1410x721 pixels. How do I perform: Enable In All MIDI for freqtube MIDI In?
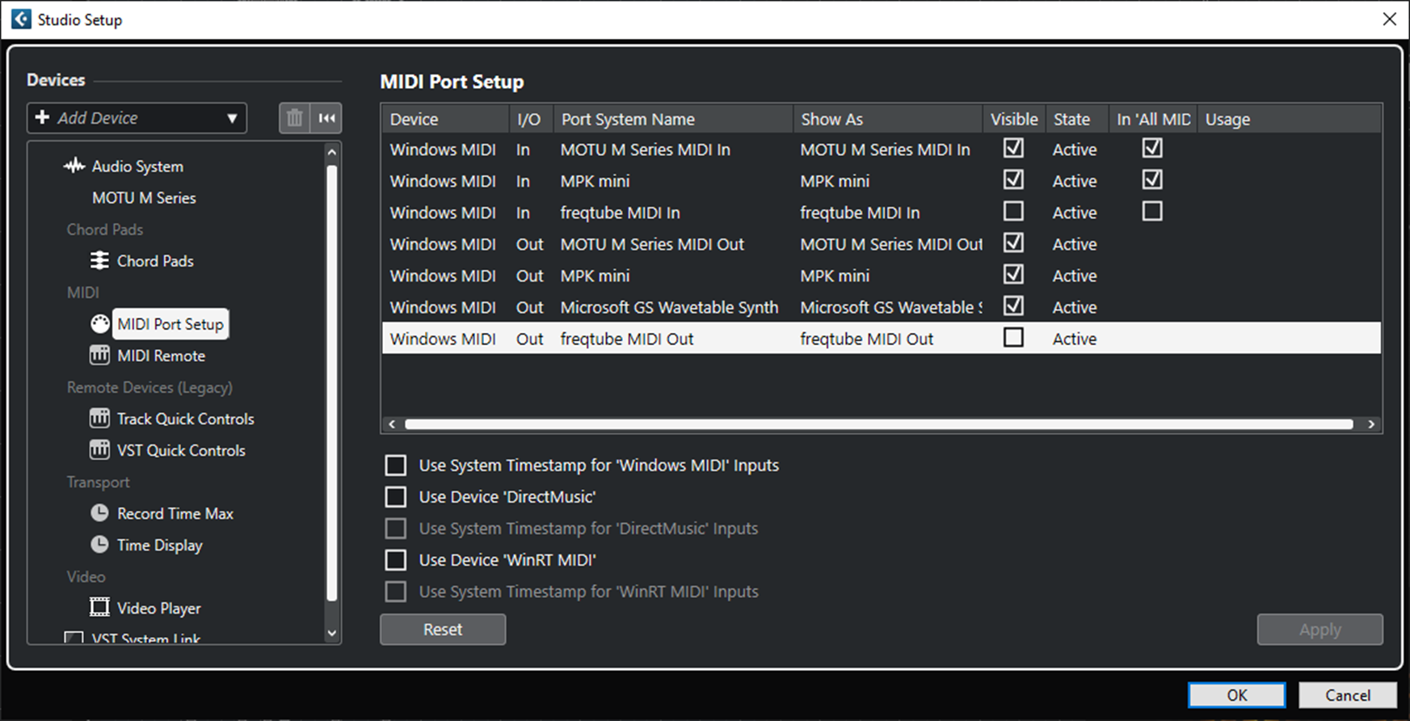tap(1152, 211)
